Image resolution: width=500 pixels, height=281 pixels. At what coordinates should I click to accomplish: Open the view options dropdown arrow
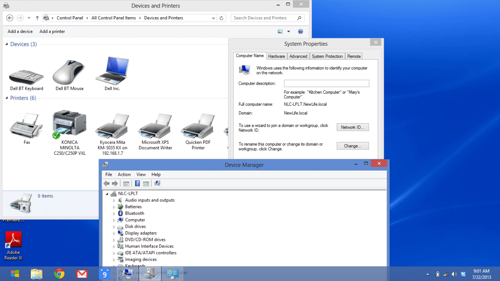[289, 31]
